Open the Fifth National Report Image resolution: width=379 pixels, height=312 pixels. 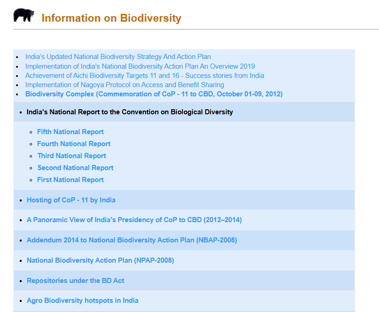pyautogui.click(x=70, y=132)
